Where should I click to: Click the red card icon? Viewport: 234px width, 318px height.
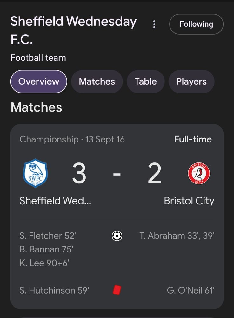pyautogui.click(x=117, y=290)
